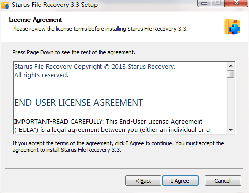Click the Starus File Recovery title bar icon
The height and width of the screenshot is (193, 249).
coord(5,5)
